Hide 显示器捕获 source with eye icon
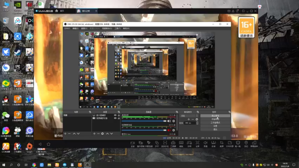 (x=115, y=115)
